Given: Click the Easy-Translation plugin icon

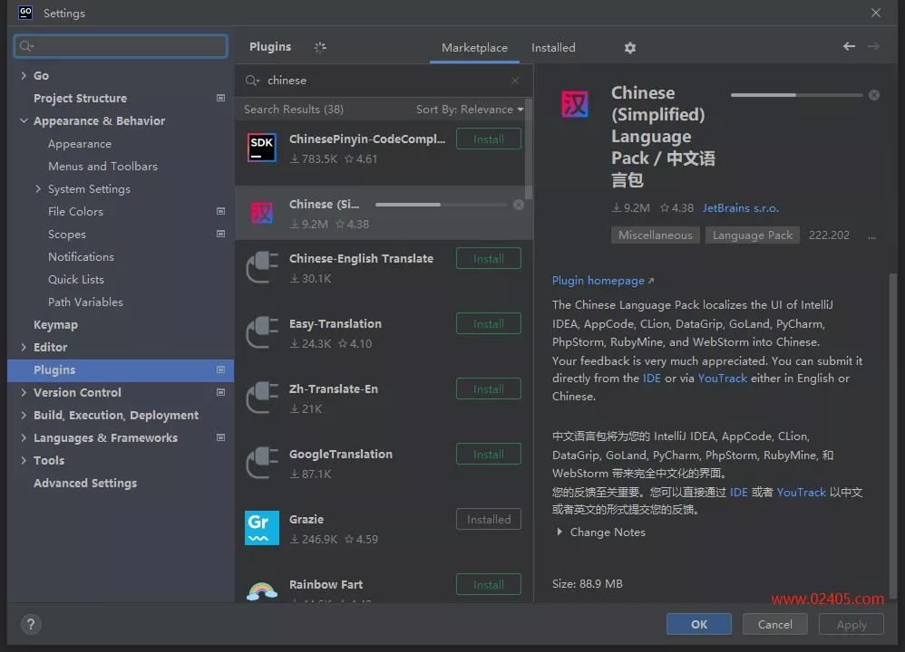Looking at the screenshot, I should tap(262, 332).
